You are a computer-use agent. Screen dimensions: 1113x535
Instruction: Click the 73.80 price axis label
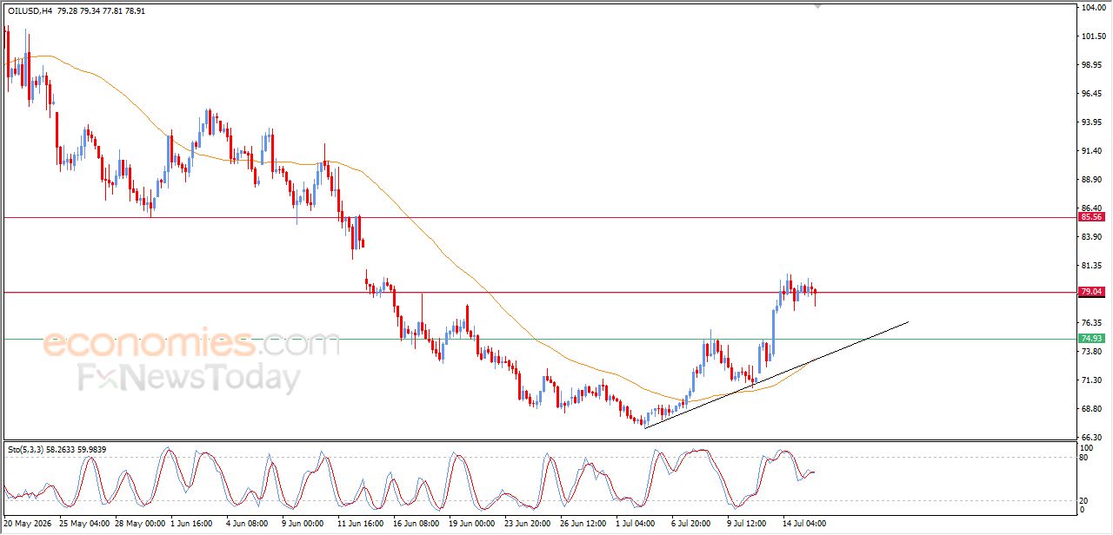coord(1092,352)
